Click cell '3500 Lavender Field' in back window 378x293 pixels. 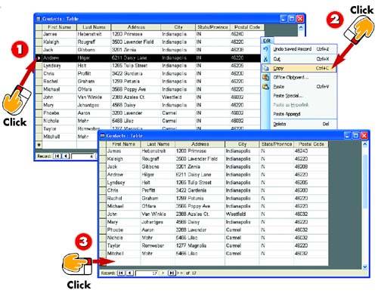(x=136, y=42)
